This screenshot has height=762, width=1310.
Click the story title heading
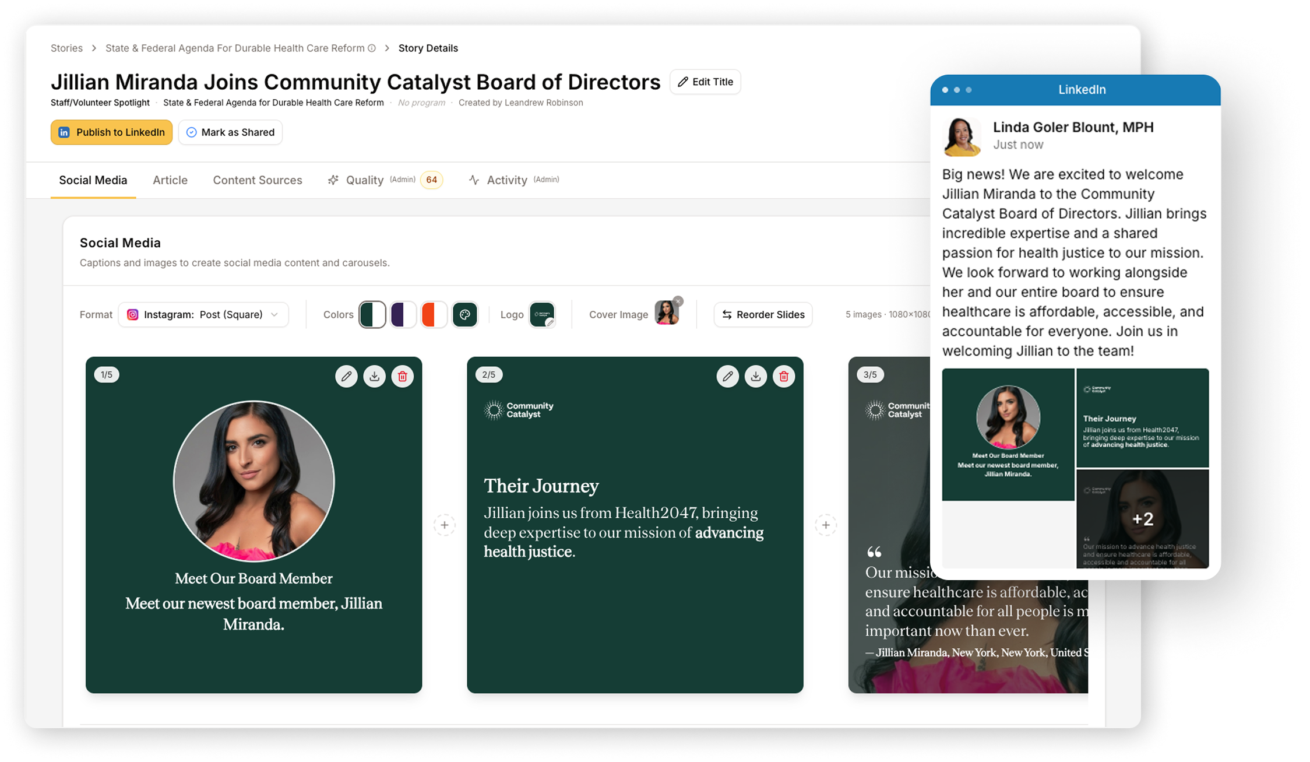coord(355,82)
